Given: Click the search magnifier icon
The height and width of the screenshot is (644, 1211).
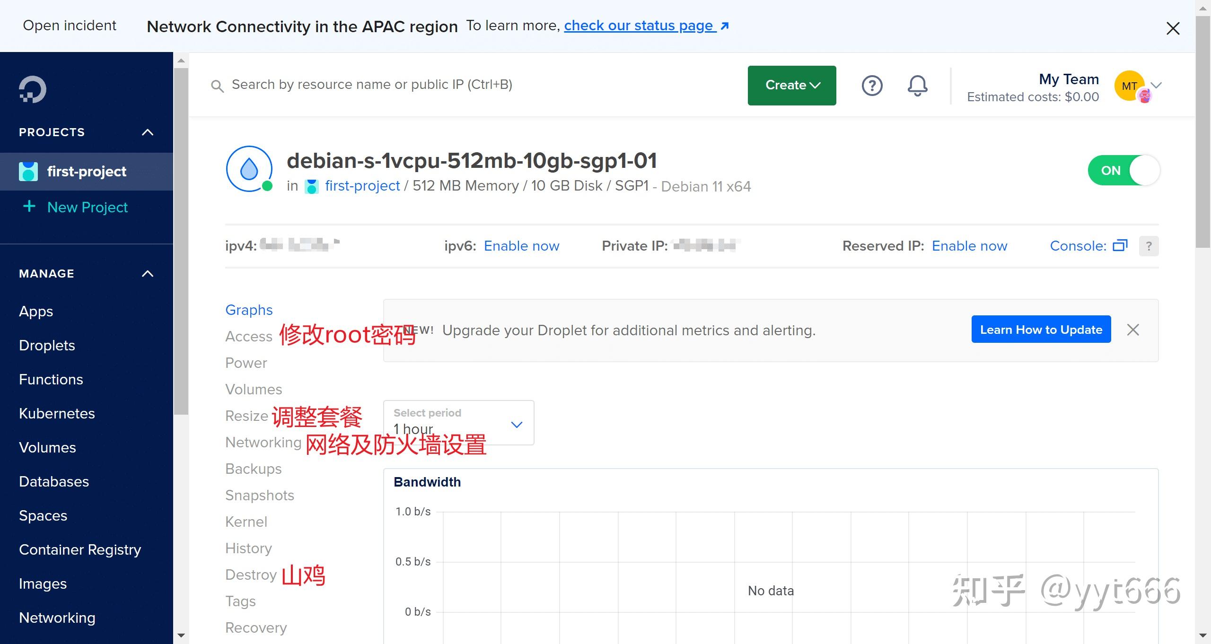Looking at the screenshot, I should [x=218, y=86].
